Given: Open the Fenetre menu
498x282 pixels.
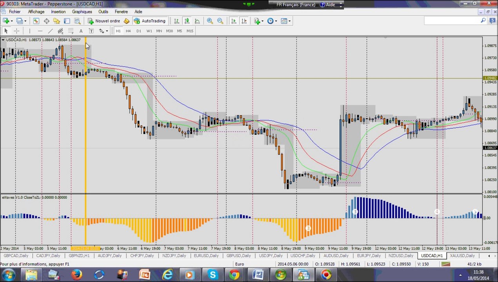Looking at the screenshot, I should (x=121, y=12).
